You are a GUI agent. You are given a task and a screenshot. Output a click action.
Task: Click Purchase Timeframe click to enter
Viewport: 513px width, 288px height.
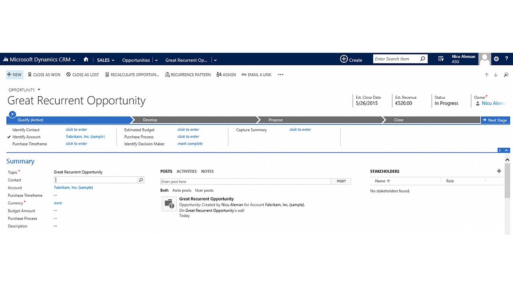tap(76, 144)
